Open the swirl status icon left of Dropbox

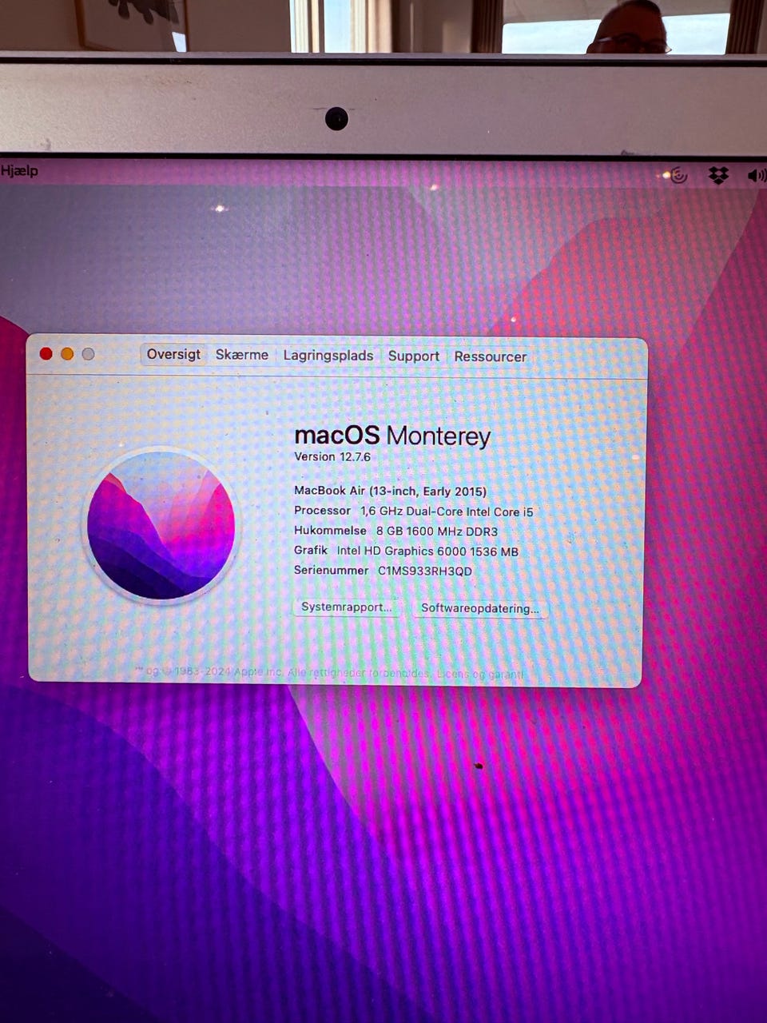tap(678, 175)
